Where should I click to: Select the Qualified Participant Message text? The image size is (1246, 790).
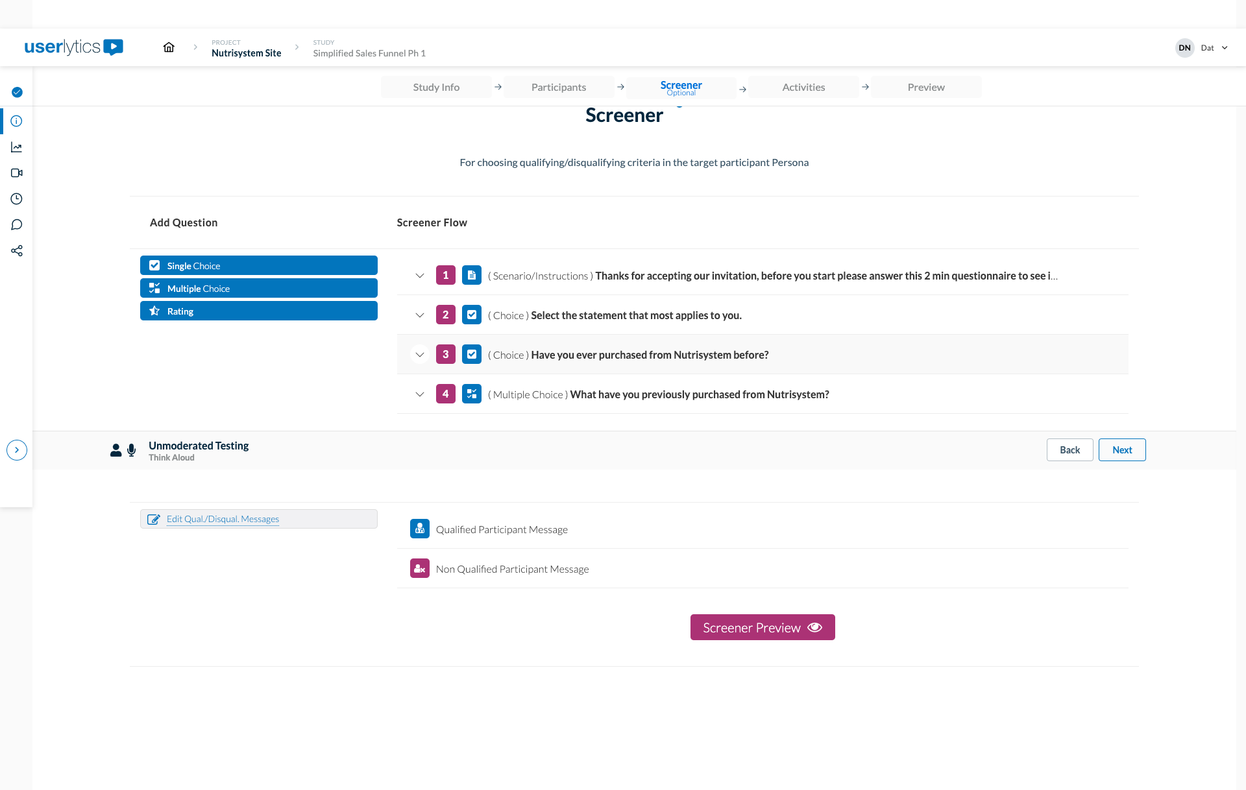[502, 529]
